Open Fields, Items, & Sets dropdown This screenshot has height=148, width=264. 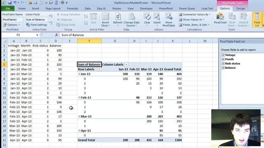194,25
